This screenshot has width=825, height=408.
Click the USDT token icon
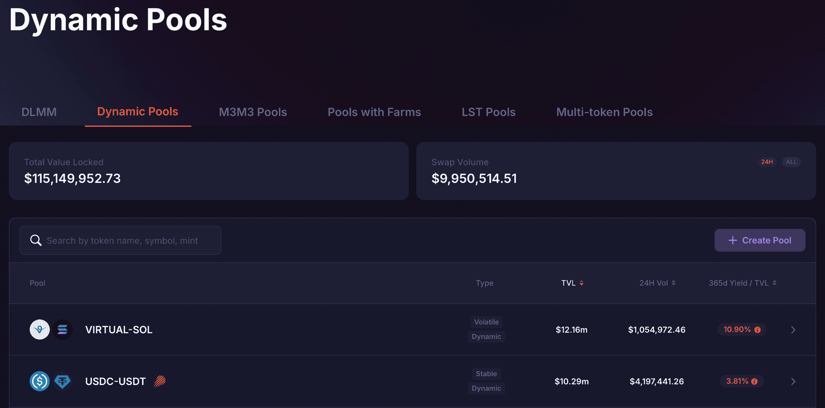click(x=62, y=381)
